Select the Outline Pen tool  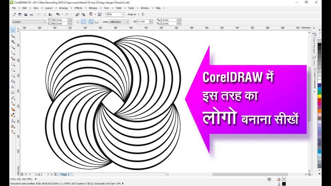pos(13,121)
